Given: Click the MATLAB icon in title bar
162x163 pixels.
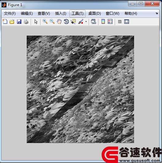Looking at the screenshot, I should click(4, 5).
